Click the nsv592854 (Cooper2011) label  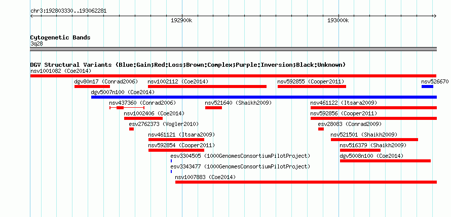tap(181, 145)
